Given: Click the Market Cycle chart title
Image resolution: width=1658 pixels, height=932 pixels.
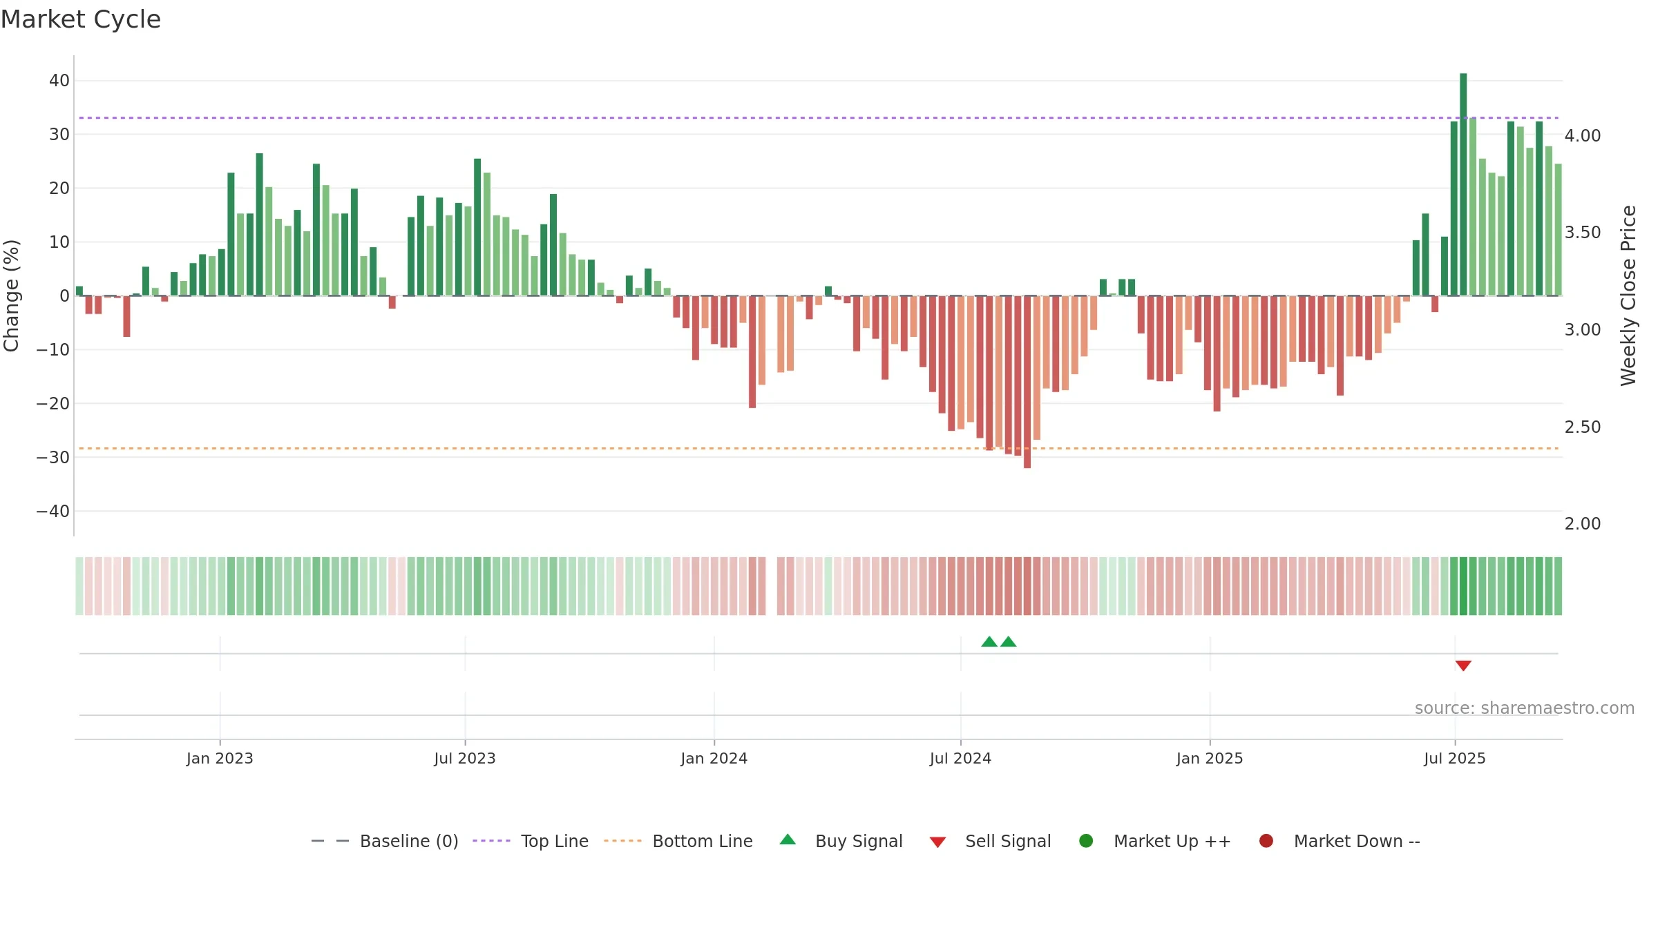Looking at the screenshot, I should coord(81,19).
